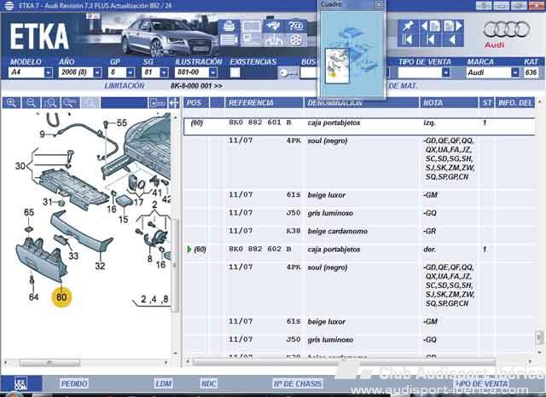Close the Cuadro overview popup
Viewport: 546px width, 397px height.
[379, 4]
